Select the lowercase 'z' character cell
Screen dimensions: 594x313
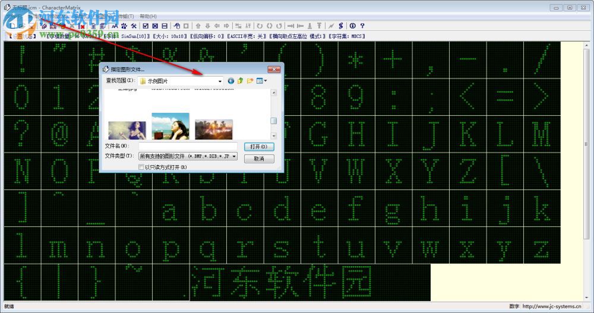pos(542,245)
